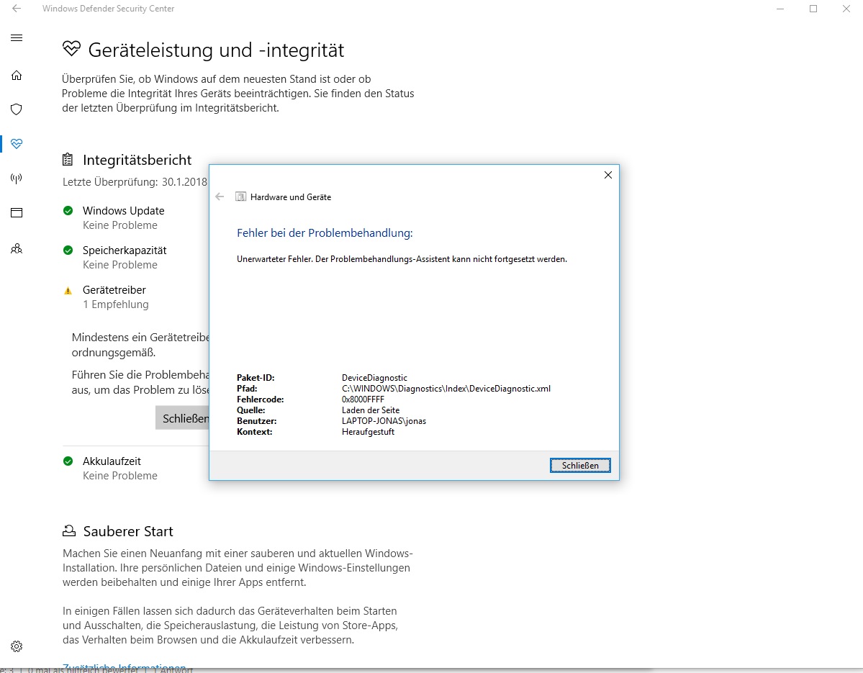Maximize the Windows Defender Security Center window

(x=813, y=9)
